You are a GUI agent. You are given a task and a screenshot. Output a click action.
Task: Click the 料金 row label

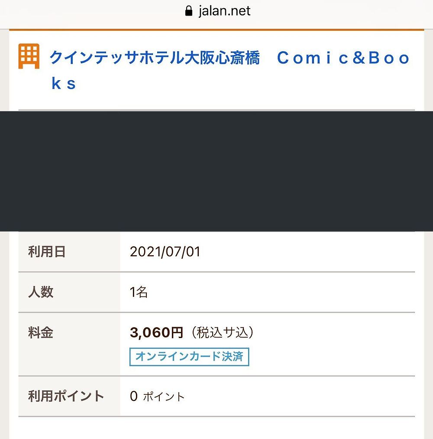coord(41,333)
